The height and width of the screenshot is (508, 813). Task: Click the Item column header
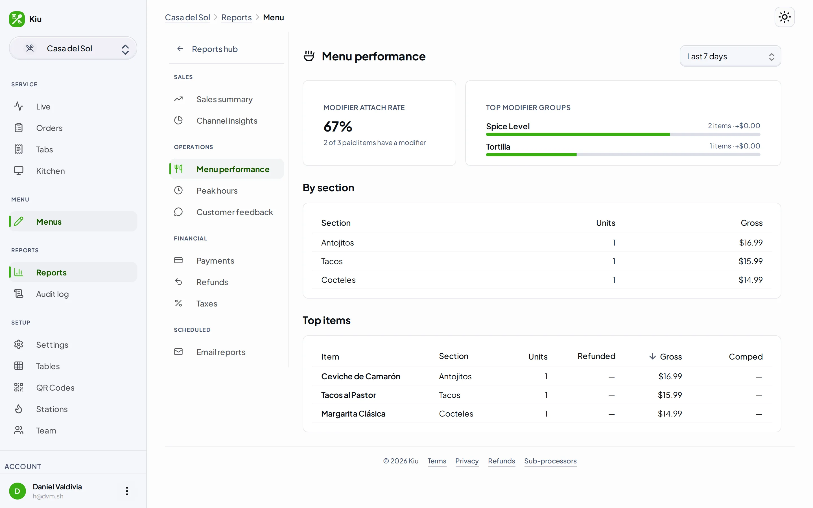(x=330, y=356)
